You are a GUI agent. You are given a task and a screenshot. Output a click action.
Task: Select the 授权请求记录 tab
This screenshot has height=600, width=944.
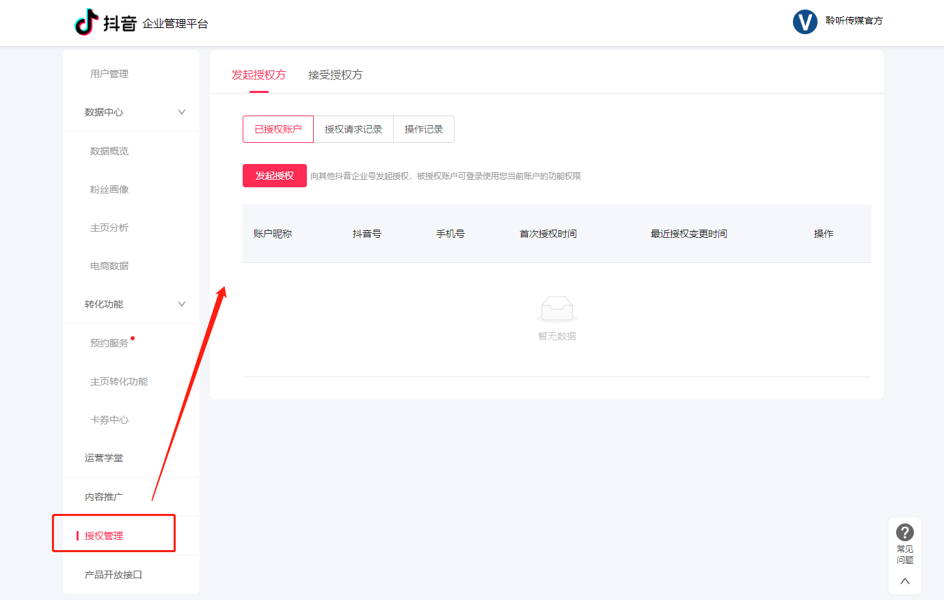click(x=353, y=129)
